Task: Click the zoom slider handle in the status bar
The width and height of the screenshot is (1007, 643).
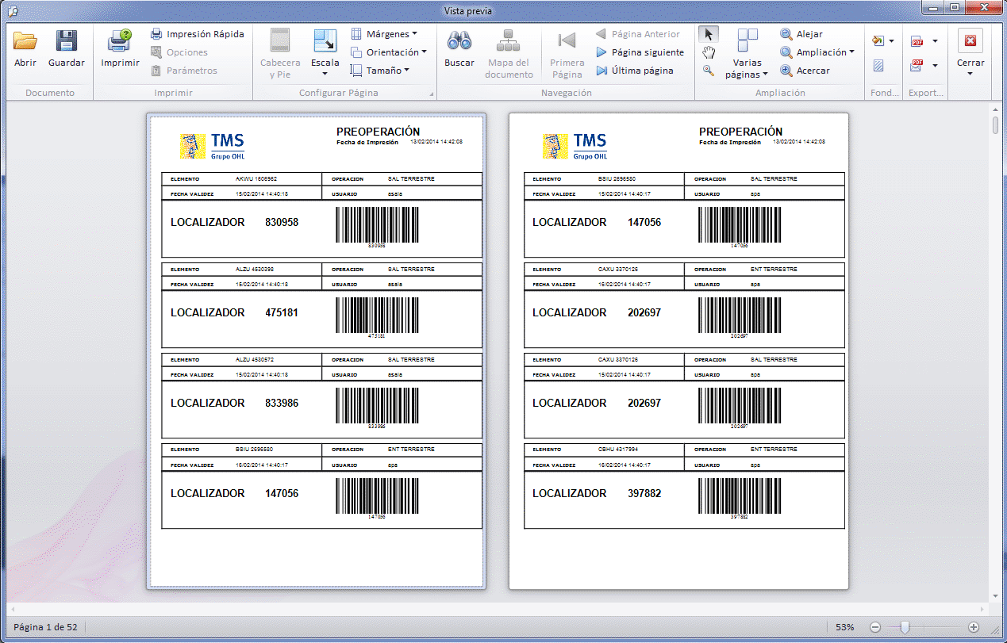Action: [x=904, y=627]
